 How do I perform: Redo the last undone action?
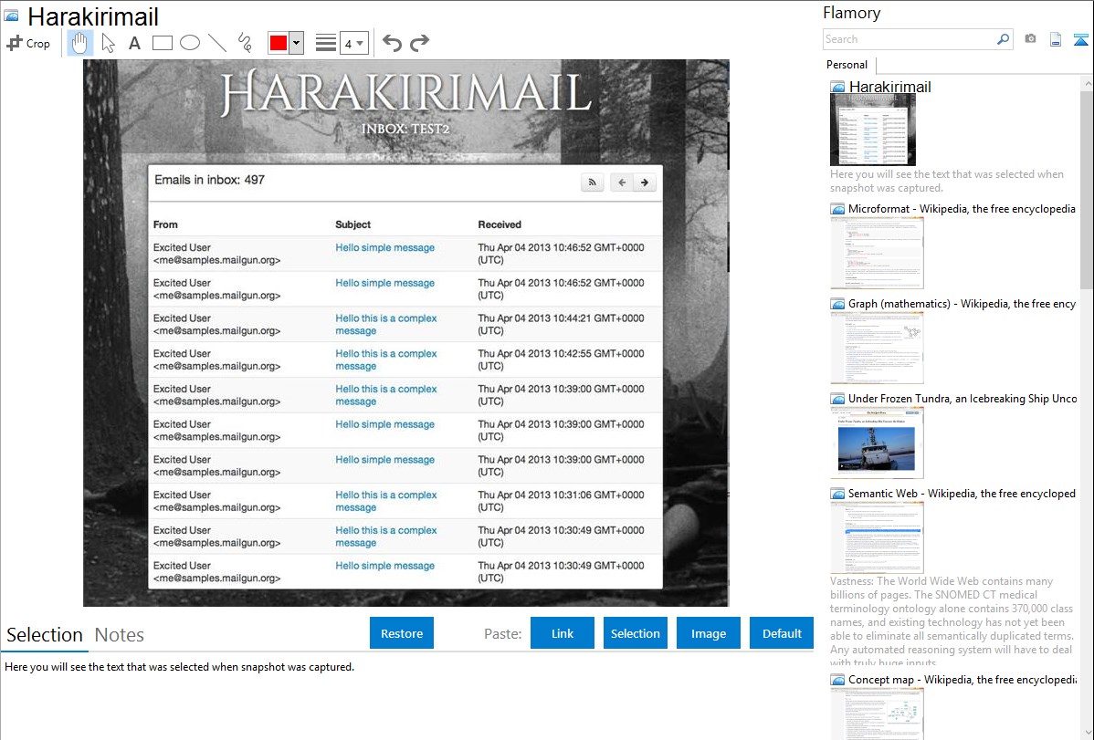coord(419,43)
